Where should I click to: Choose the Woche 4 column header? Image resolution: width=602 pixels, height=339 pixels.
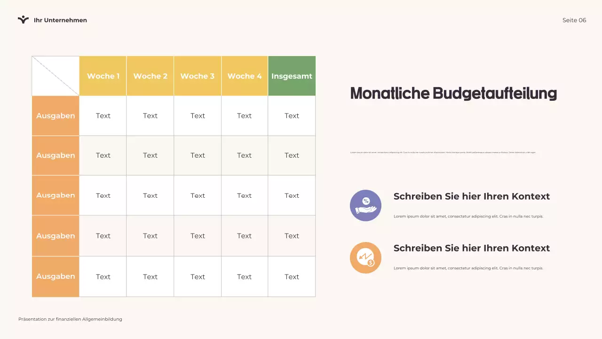tap(245, 76)
